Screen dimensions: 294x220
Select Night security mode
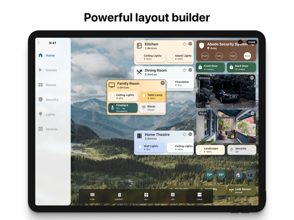[x=233, y=56]
